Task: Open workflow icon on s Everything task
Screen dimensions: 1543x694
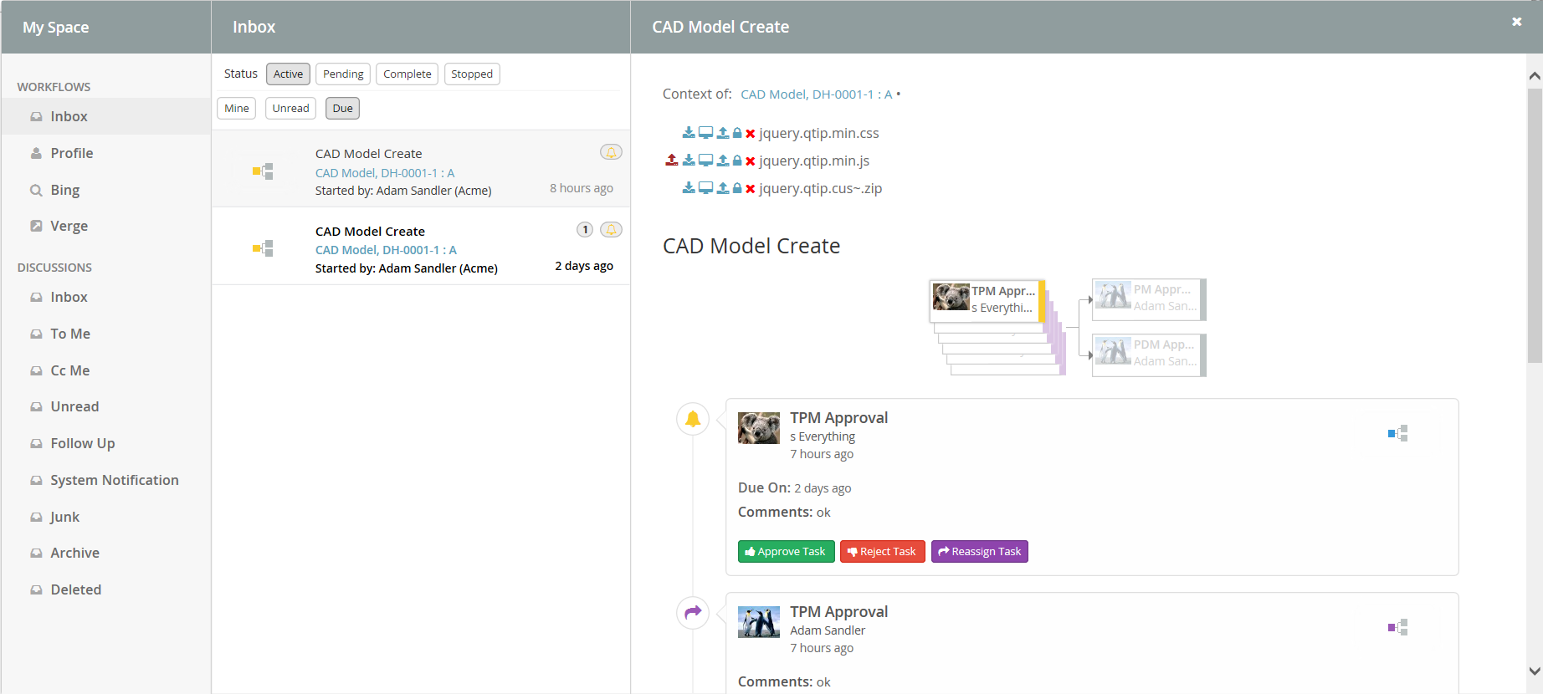Action: [1397, 433]
